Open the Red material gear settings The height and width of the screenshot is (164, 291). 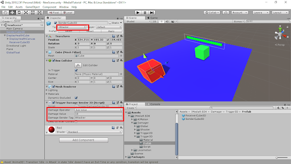(x=121, y=128)
